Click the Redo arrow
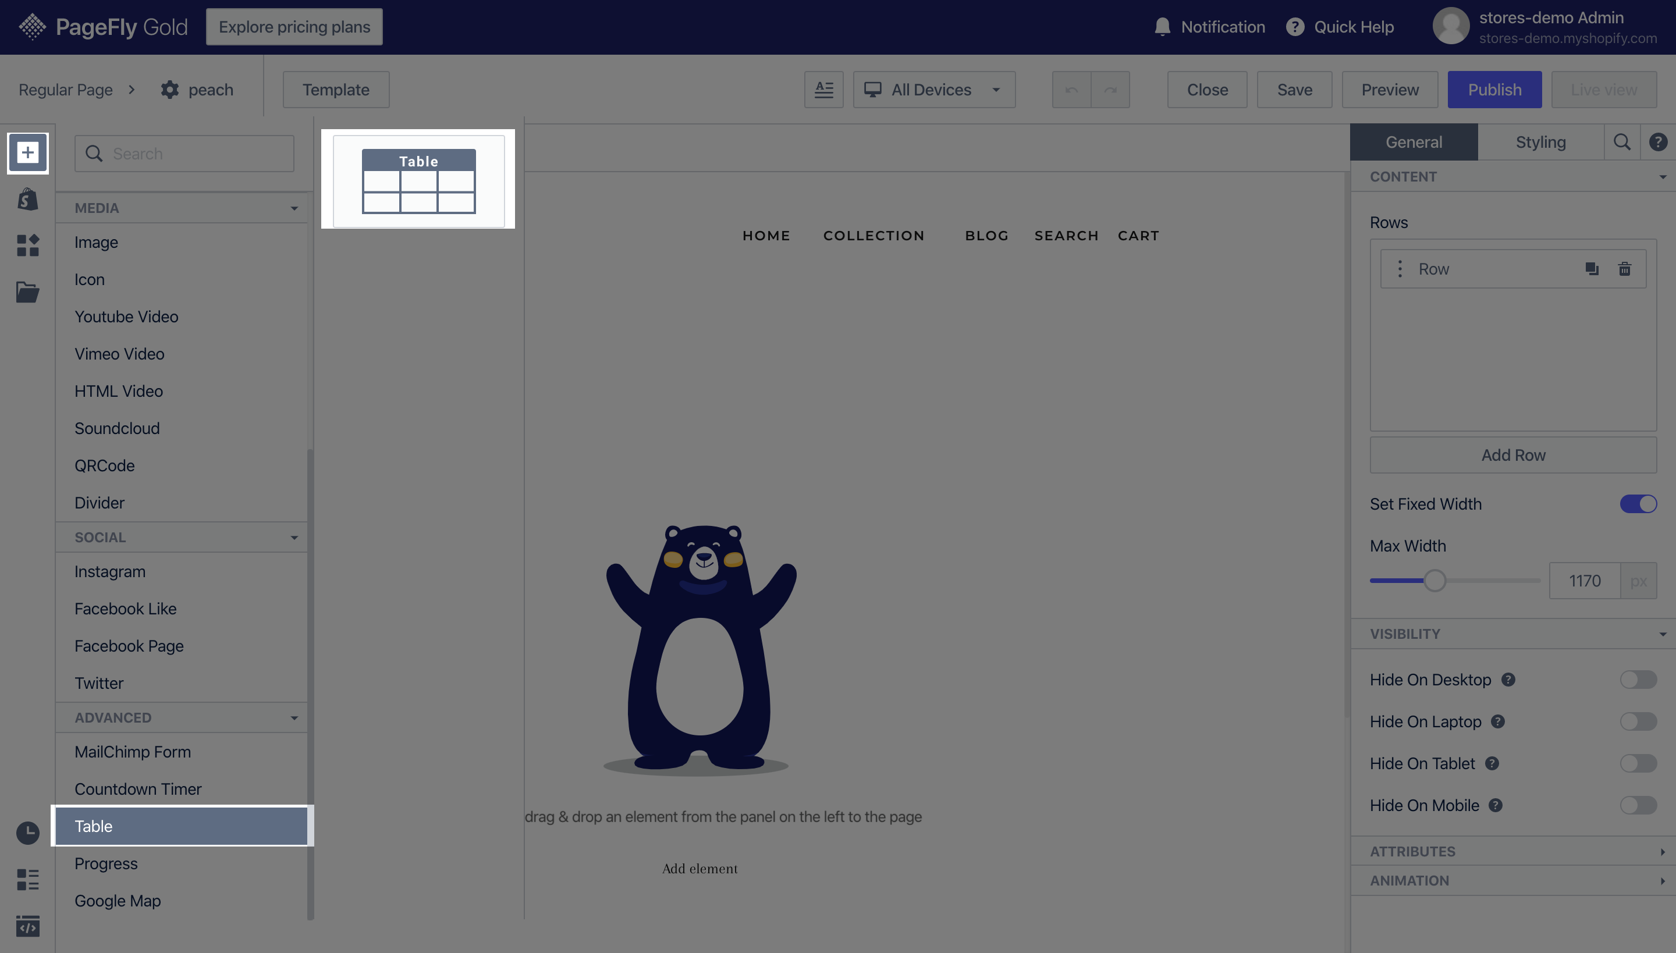 coord(1110,90)
